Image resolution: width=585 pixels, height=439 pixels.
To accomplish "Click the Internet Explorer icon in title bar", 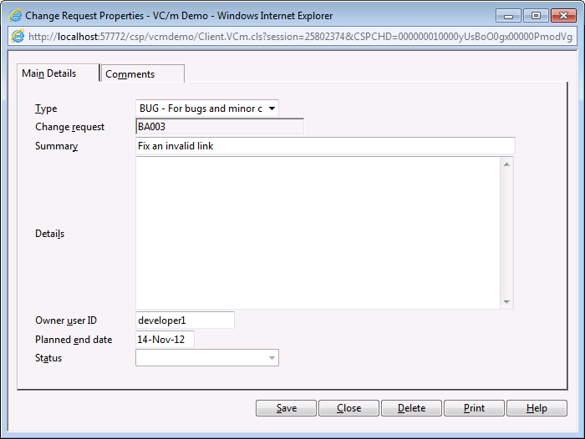I will click(15, 15).
